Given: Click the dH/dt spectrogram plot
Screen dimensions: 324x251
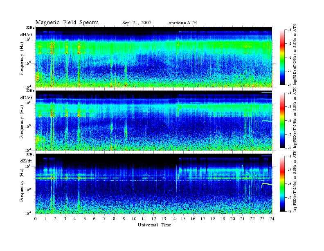Looking at the screenshot, I should [x=154, y=57].
